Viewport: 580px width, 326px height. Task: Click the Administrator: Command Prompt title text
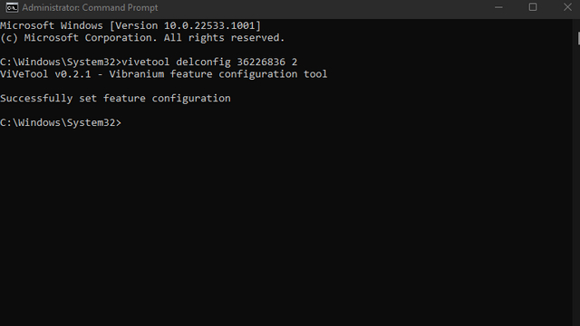pyautogui.click(x=90, y=8)
